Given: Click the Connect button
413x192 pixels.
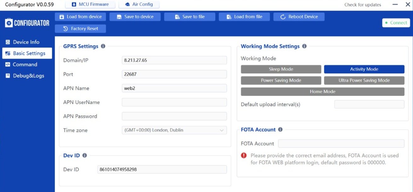Looking at the screenshot, I should coord(396,23).
